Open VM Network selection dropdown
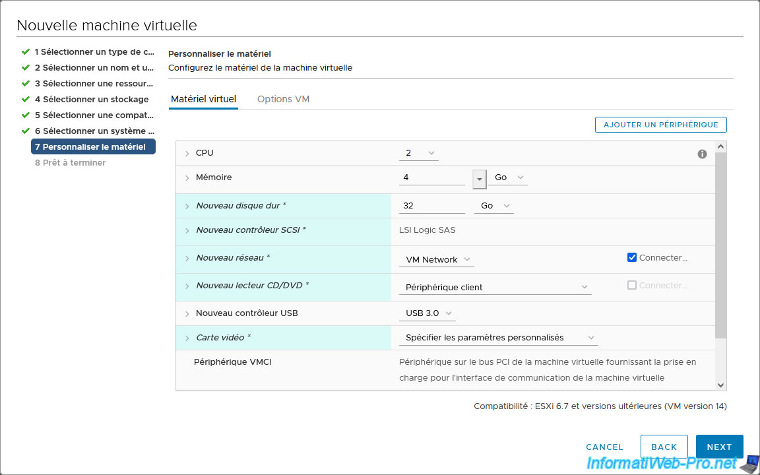 tap(436, 260)
